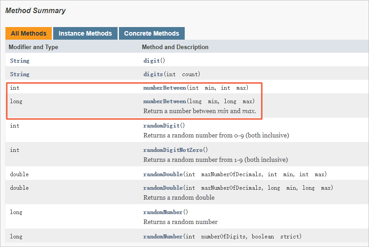Click String type link in digits row
This screenshot has width=369, height=247.
(20, 74)
